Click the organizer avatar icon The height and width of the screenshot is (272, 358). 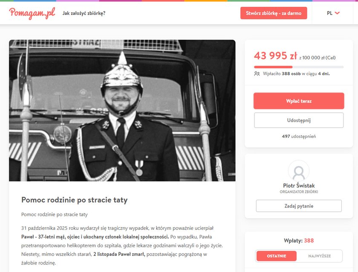[x=299, y=171]
